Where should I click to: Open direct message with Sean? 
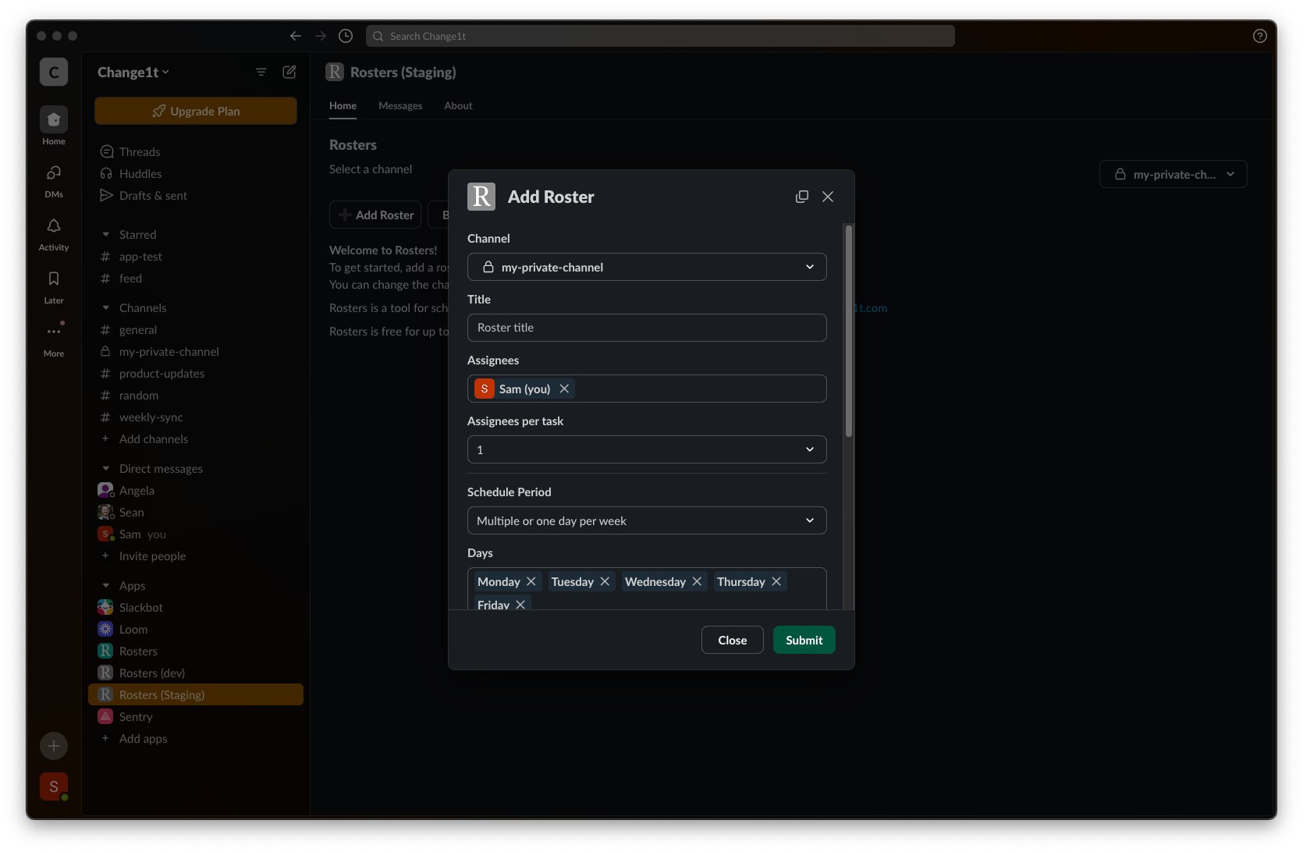196,512
